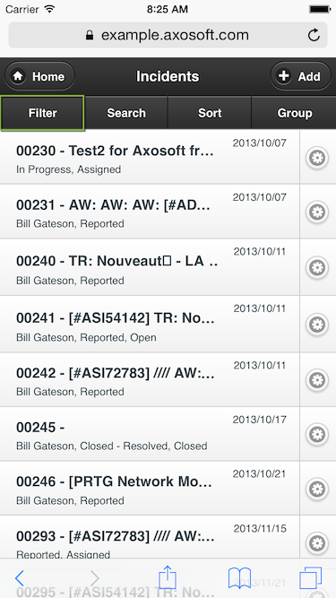
Task: Open Safari bookmarks book icon
Action: [x=239, y=578]
